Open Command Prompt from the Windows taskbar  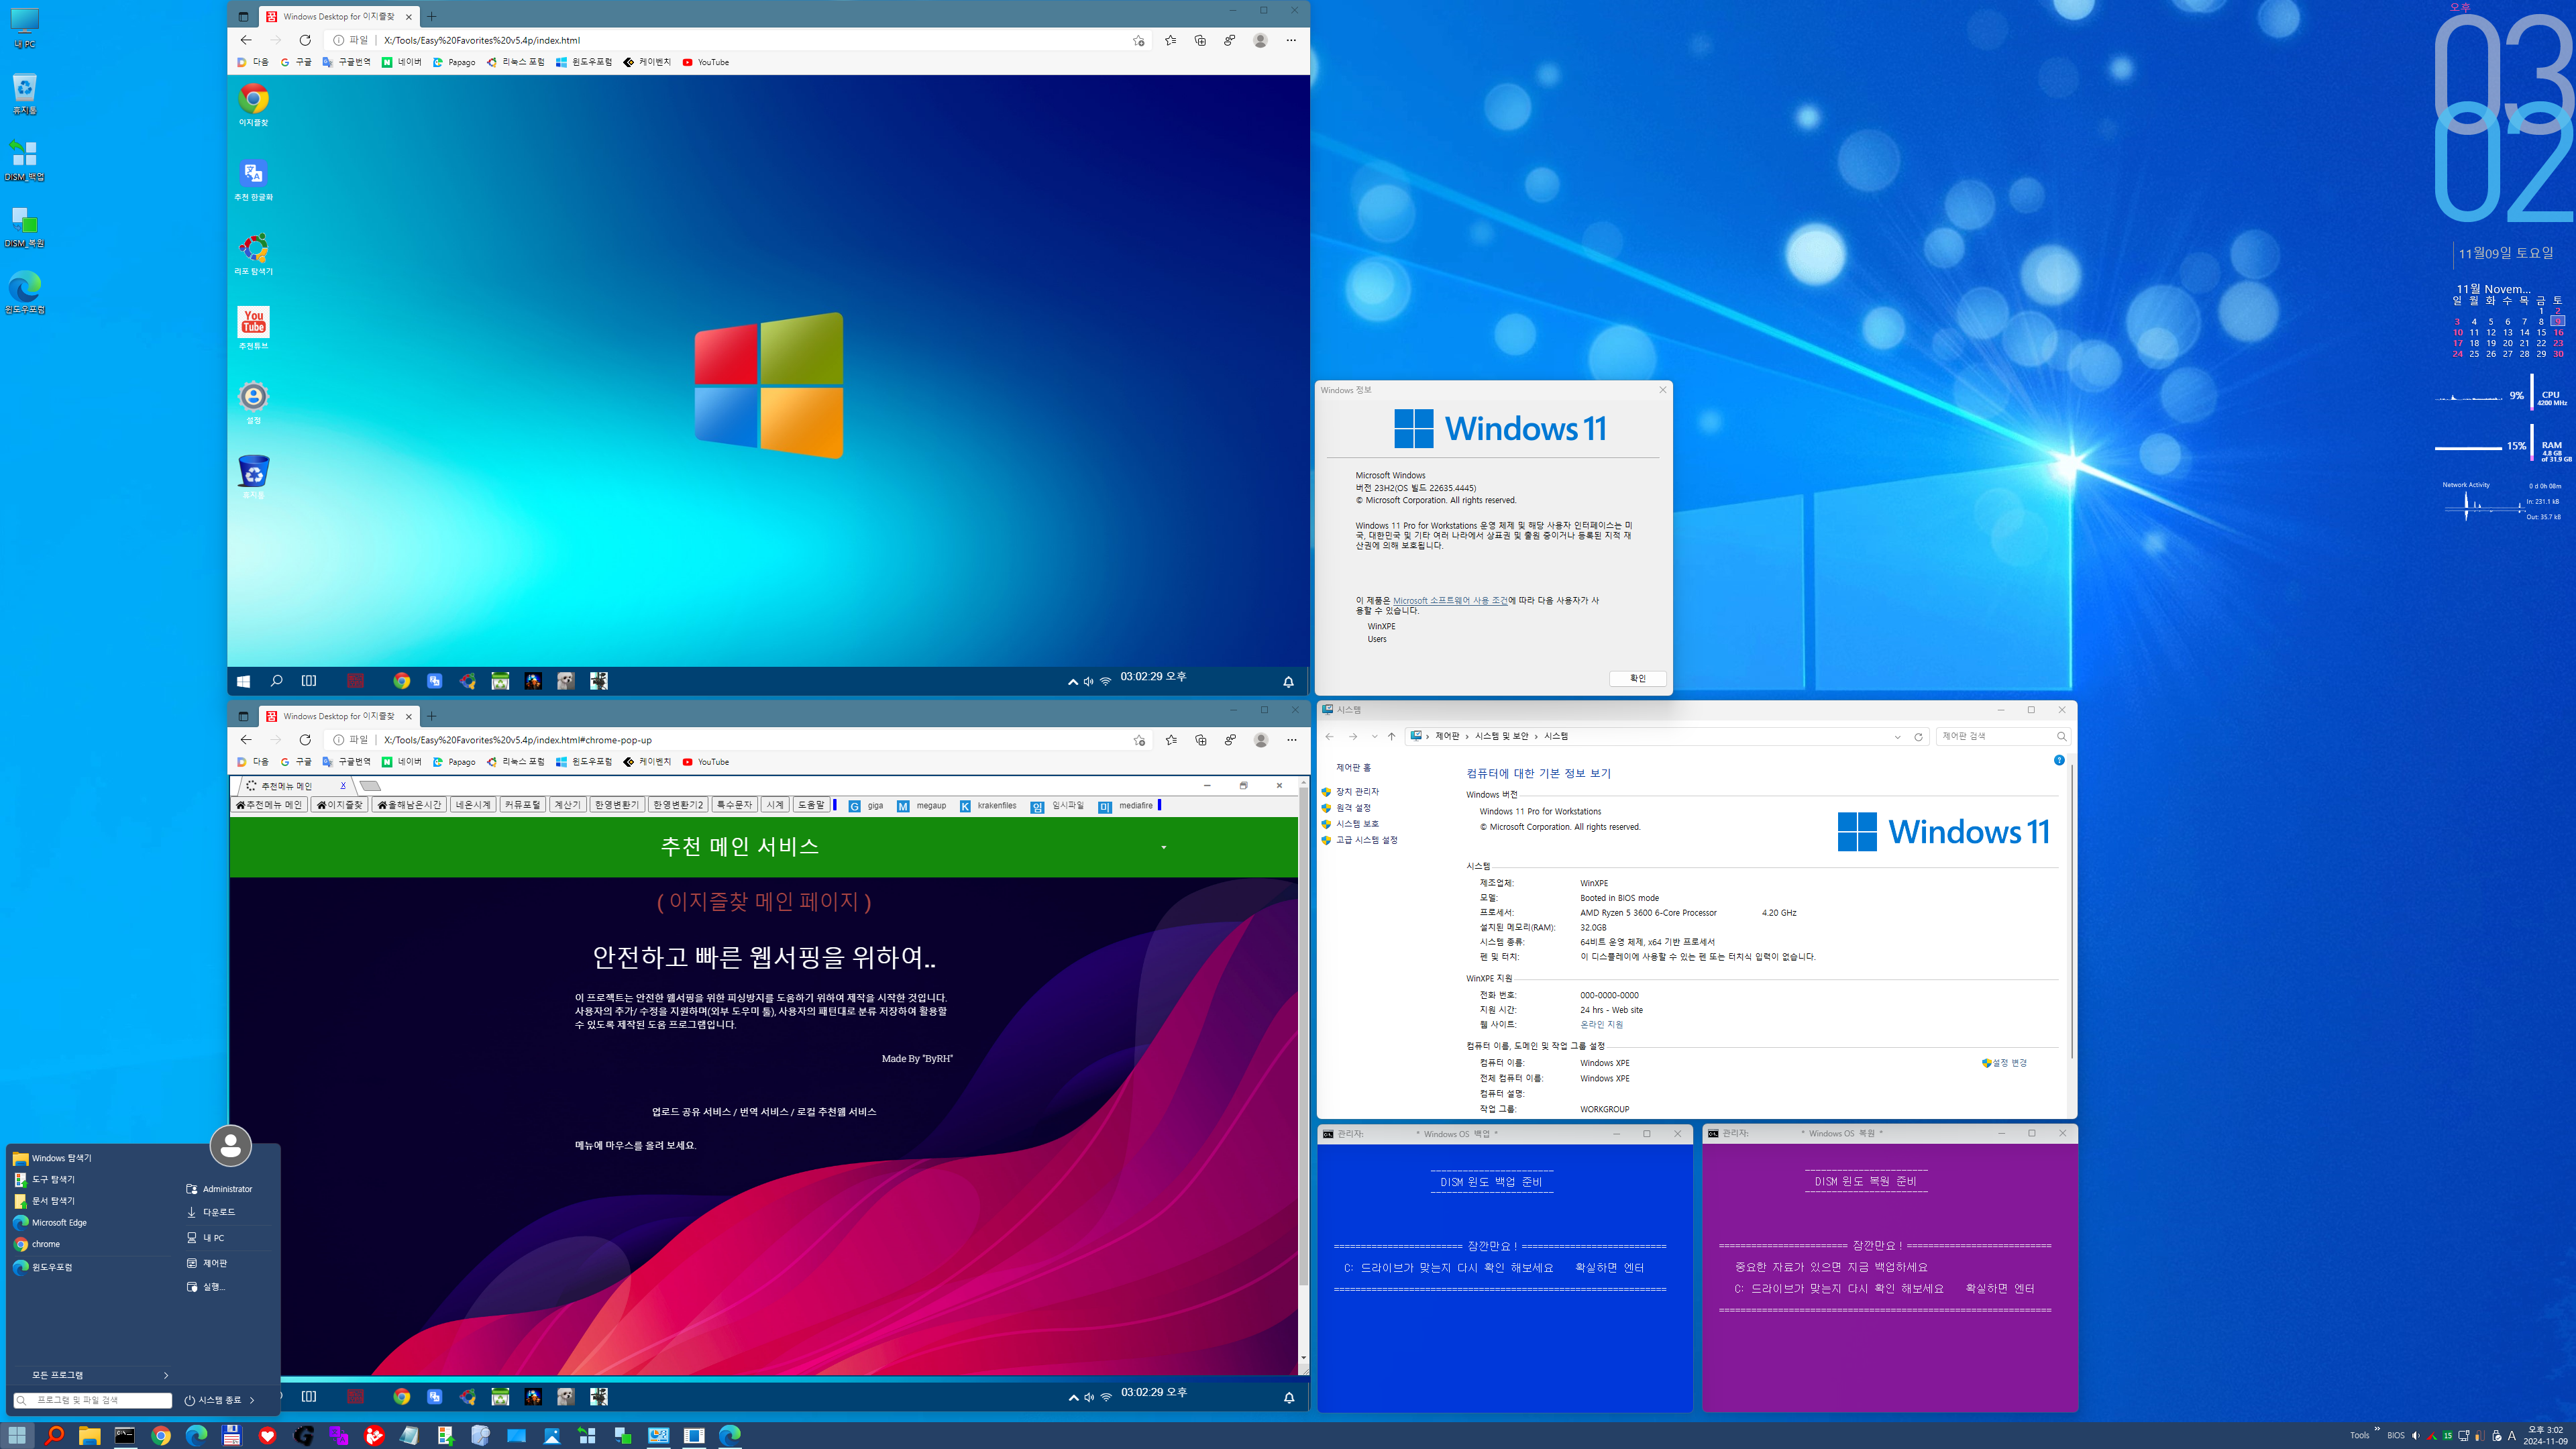pyautogui.click(x=125, y=1436)
